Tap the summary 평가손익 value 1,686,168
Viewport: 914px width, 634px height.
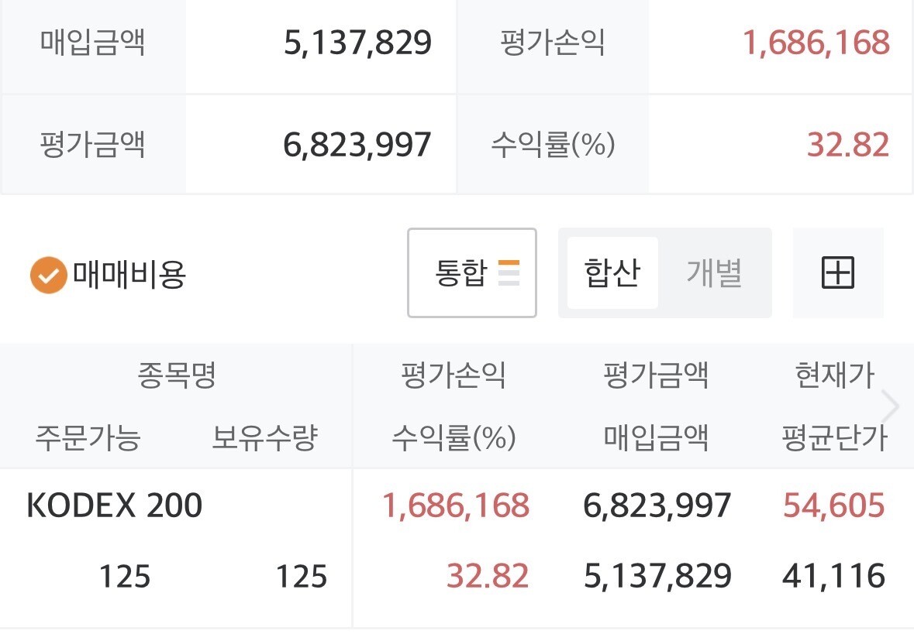click(816, 43)
